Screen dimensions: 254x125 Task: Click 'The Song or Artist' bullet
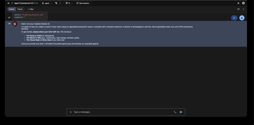(x=40, y=36)
